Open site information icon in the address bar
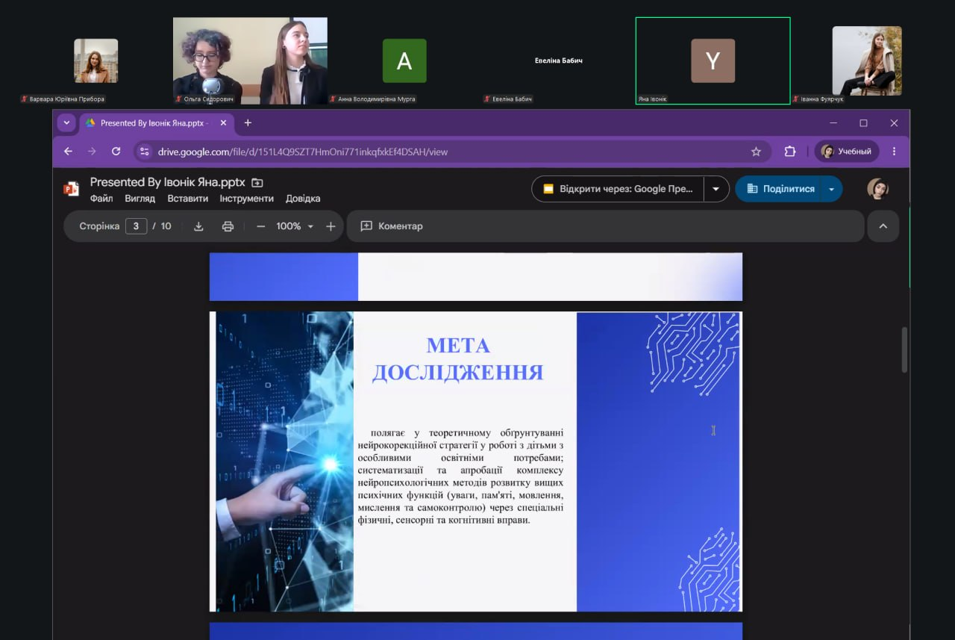Viewport: 955px width, 640px height. click(145, 152)
